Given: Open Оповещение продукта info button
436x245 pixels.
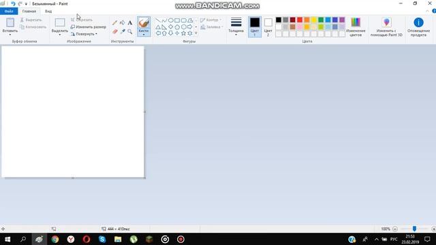Looking at the screenshot, I should click(418, 27).
